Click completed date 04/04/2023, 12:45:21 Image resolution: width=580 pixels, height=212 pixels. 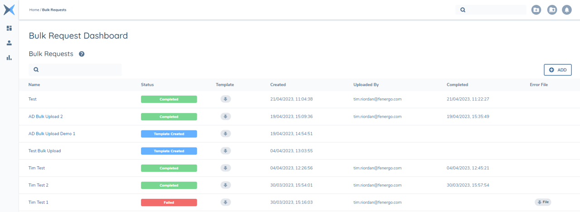[x=468, y=168]
